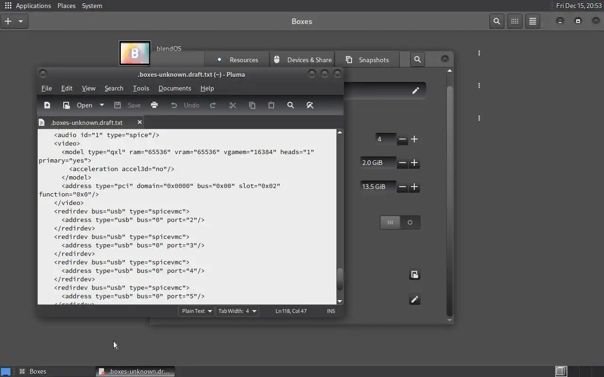604x377 pixels.
Task: Click the copy document icon button in Boxes
Action: pos(414,275)
